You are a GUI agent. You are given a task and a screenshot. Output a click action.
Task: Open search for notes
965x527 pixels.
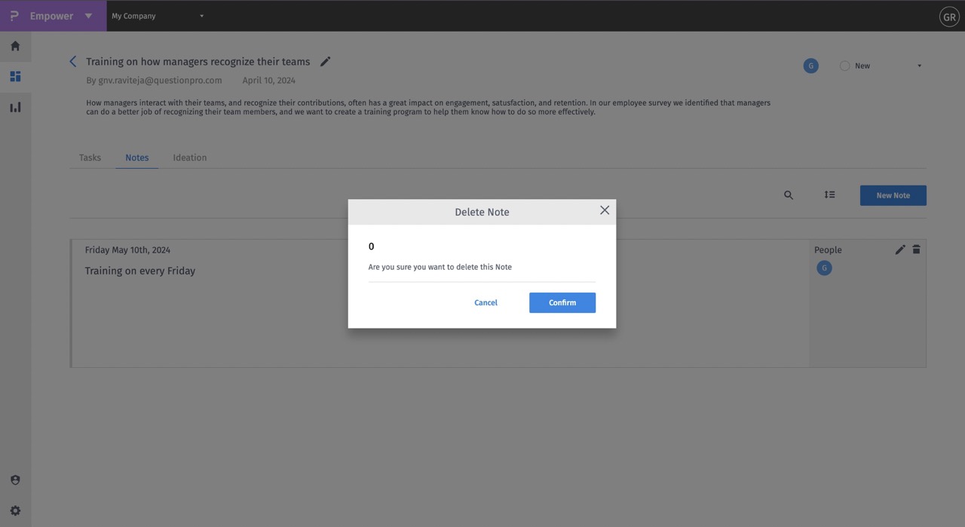point(788,195)
